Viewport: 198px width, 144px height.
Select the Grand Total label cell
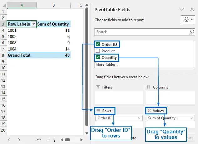click(22, 55)
